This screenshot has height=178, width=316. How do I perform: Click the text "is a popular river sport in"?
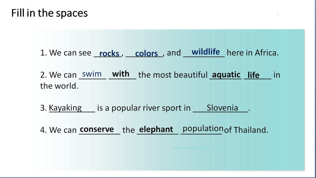coord(144,108)
